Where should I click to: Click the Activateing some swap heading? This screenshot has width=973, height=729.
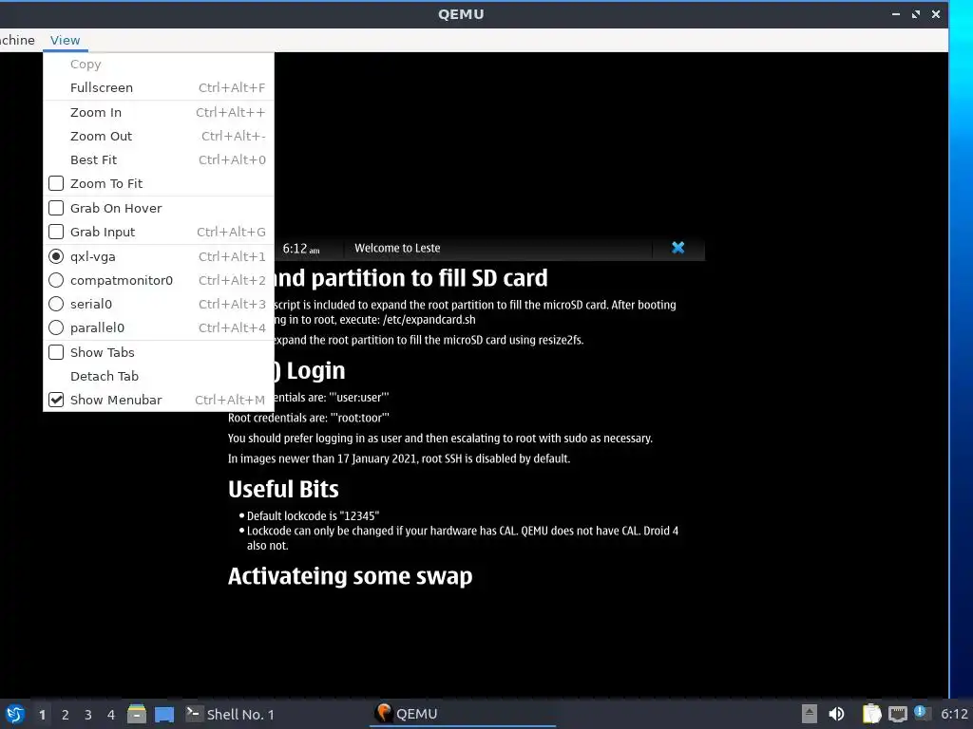(350, 576)
